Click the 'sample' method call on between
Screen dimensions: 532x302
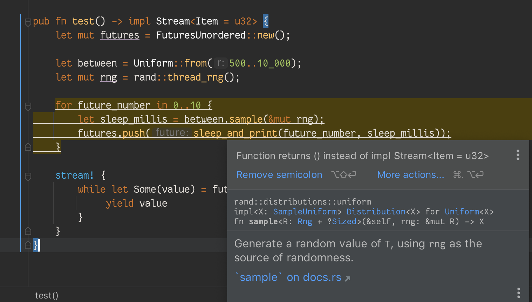tap(246, 119)
